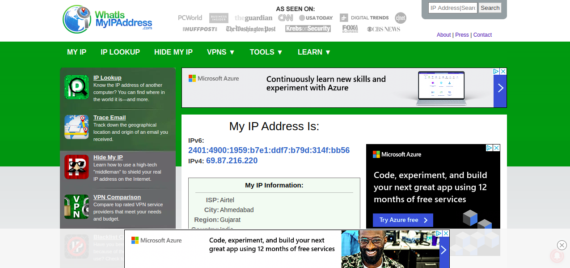Click the arrow on bottom Azure banner
Image resolution: width=570 pixels, height=268 pixels.
tap(444, 250)
